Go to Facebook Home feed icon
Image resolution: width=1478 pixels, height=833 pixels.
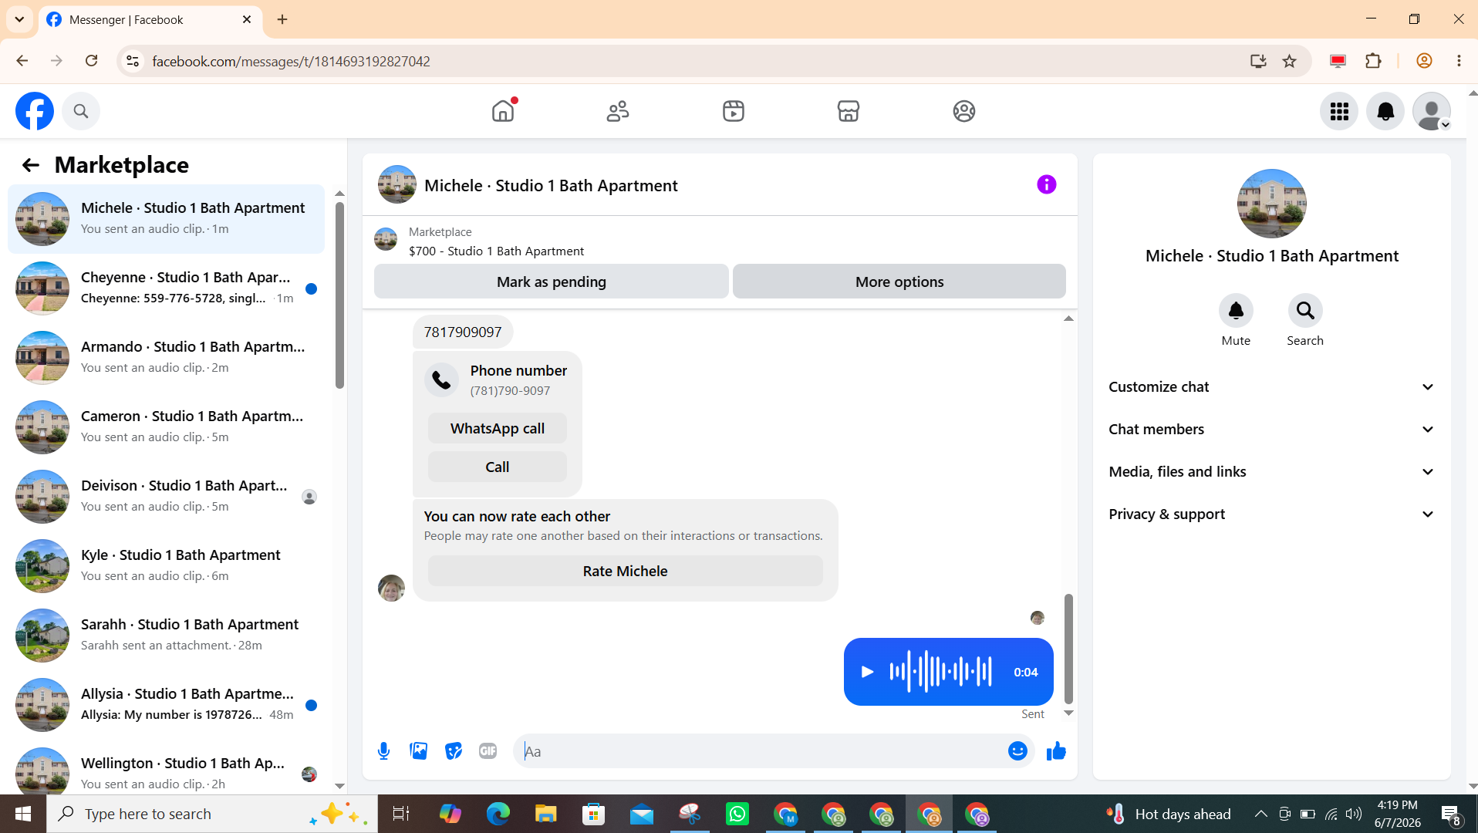503,111
